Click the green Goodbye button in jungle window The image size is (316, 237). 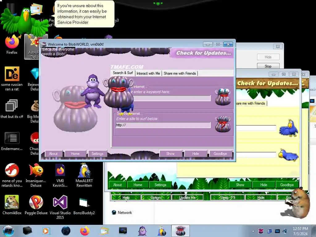[x=287, y=185]
